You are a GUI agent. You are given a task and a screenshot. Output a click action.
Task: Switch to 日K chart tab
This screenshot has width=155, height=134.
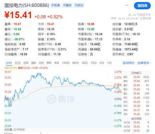click(26, 63)
